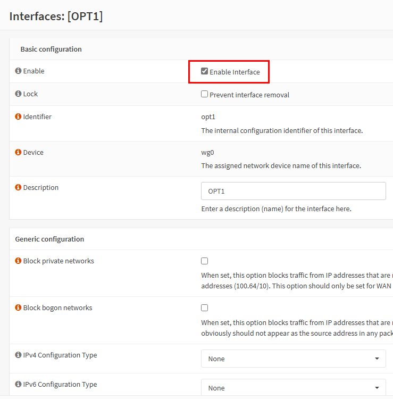Click the Block private networks info icon

(18, 261)
